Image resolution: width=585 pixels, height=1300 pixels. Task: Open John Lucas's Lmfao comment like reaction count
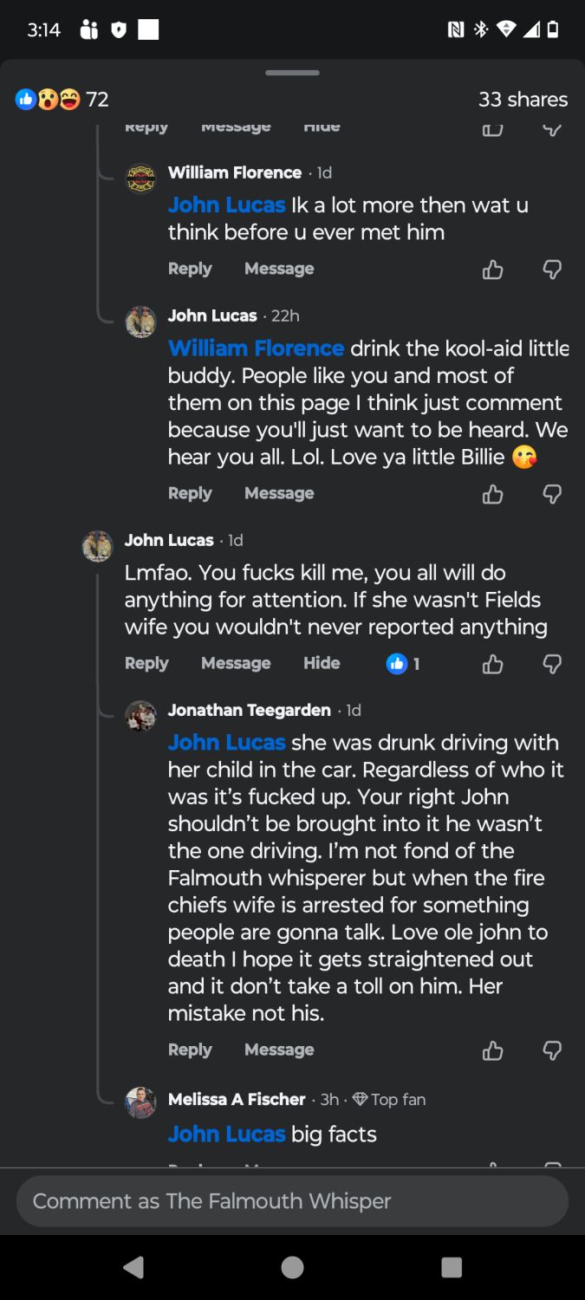pos(403,664)
